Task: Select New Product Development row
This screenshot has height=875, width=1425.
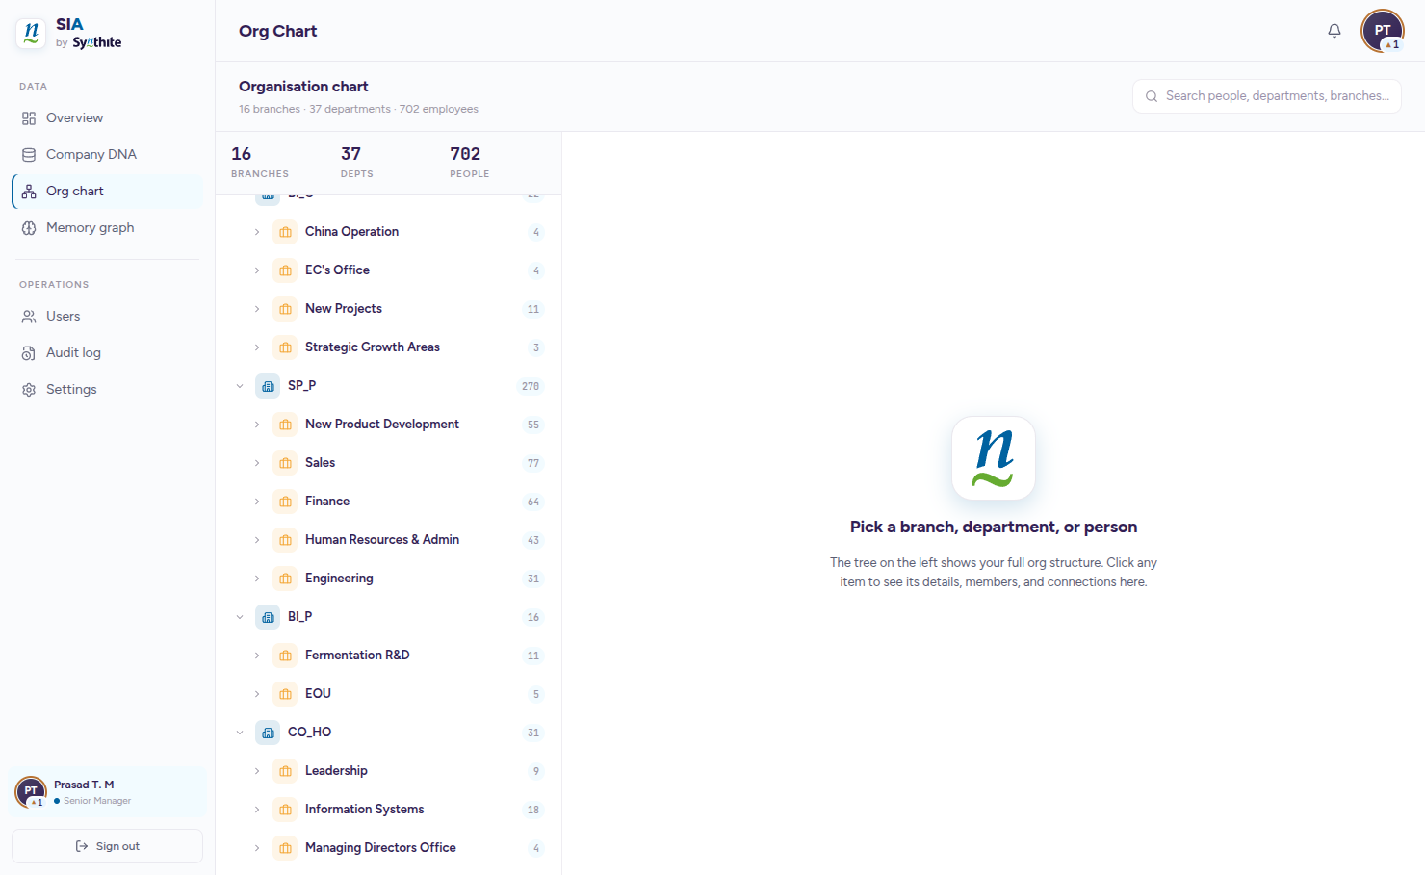Action: point(389,425)
